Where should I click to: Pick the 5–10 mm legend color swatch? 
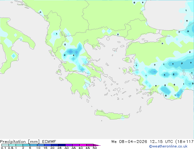(x=33, y=145)
